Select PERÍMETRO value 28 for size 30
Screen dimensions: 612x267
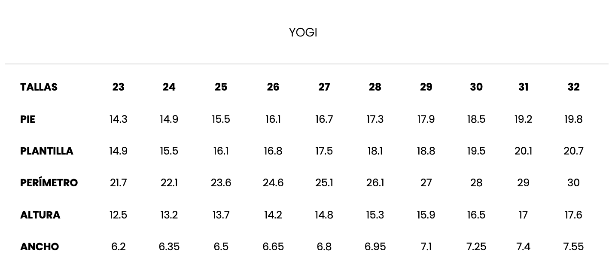[x=476, y=183]
